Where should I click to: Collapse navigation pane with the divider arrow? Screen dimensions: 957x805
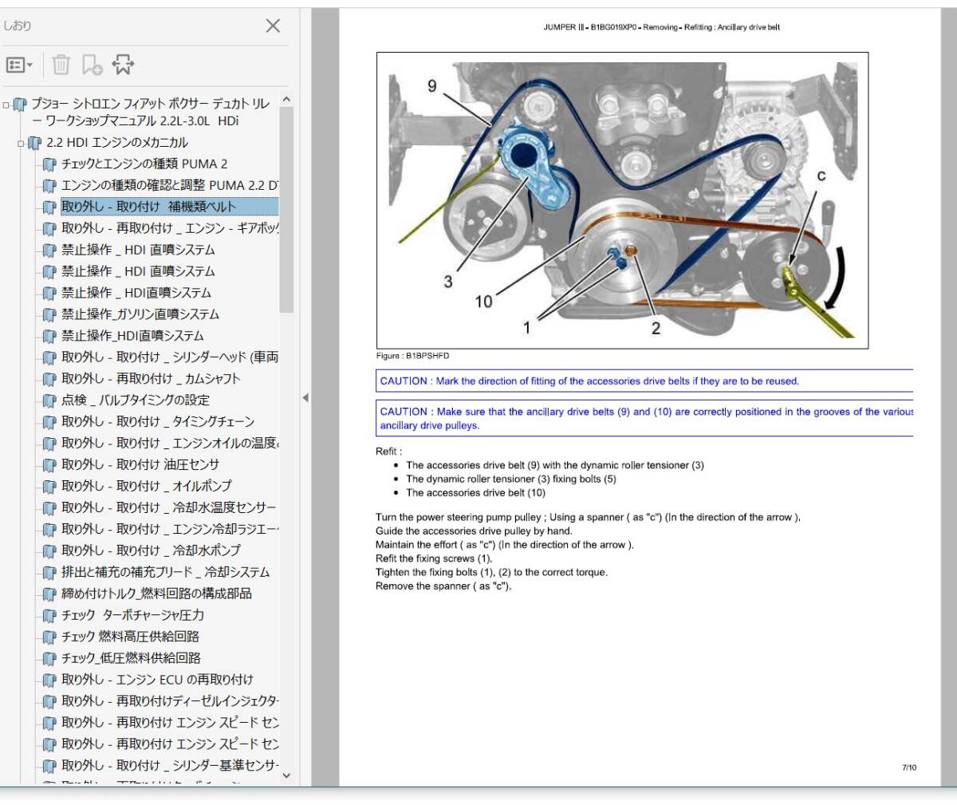click(x=305, y=397)
